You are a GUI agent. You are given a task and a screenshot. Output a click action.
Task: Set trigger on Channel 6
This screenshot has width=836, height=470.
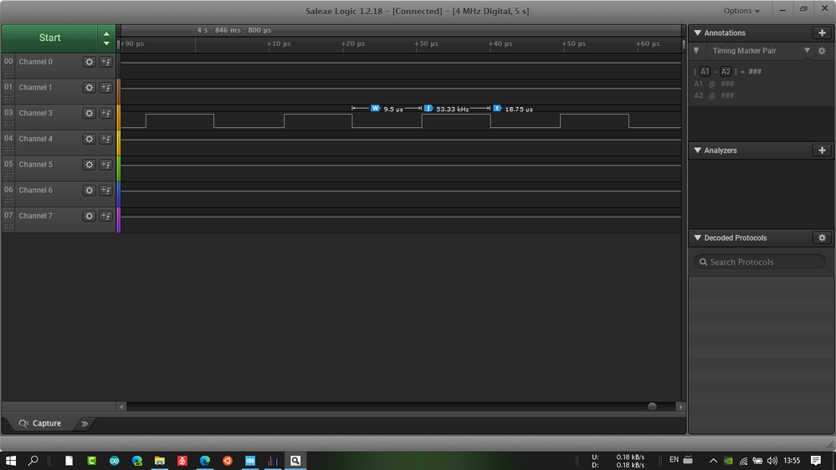105,190
